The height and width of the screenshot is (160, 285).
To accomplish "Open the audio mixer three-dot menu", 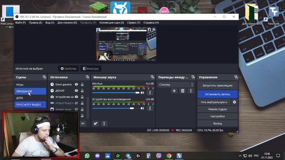I will (104, 124).
